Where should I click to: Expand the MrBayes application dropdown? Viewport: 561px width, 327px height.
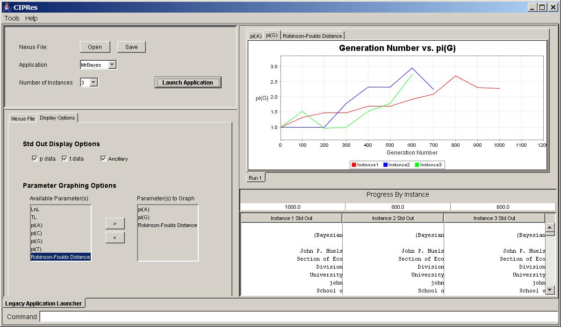112,65
